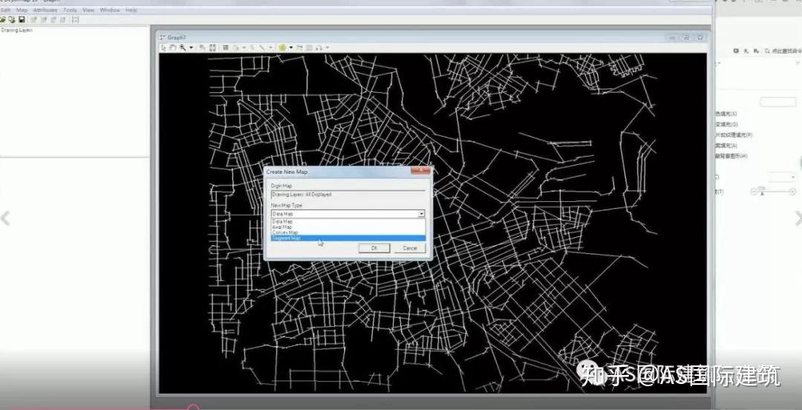Click the Save floppy disk icon
This screenshot has width=802, height=410.
[x=22, y=19]
